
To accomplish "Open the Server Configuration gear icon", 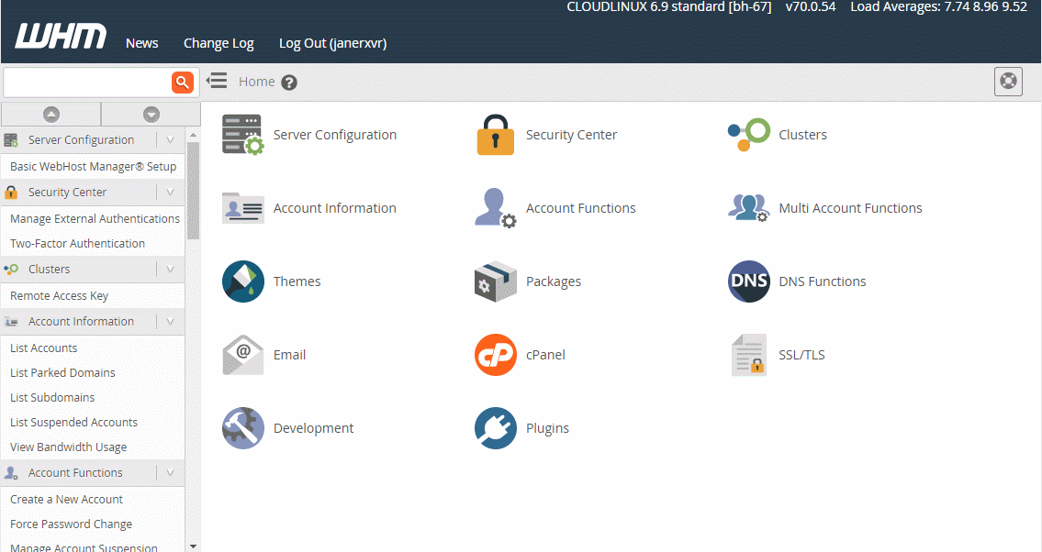I will coord(242,135).
